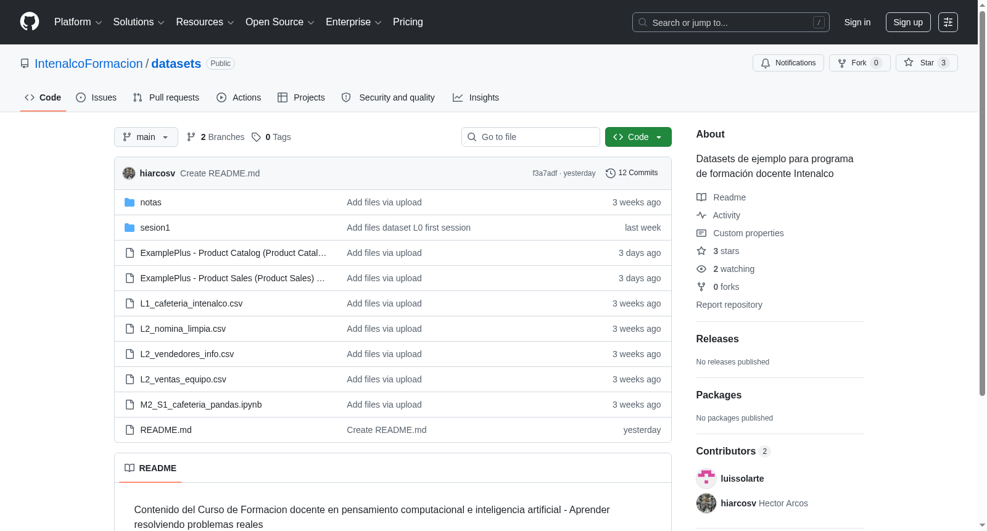
Task: Open the GitHub home logo
Action: [x=30, y=22]
